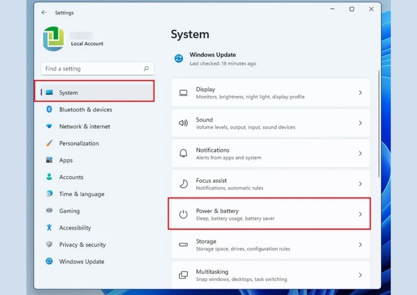
Task: Click 'Notifications, automatic rules' text
Action: pos(229,188)
